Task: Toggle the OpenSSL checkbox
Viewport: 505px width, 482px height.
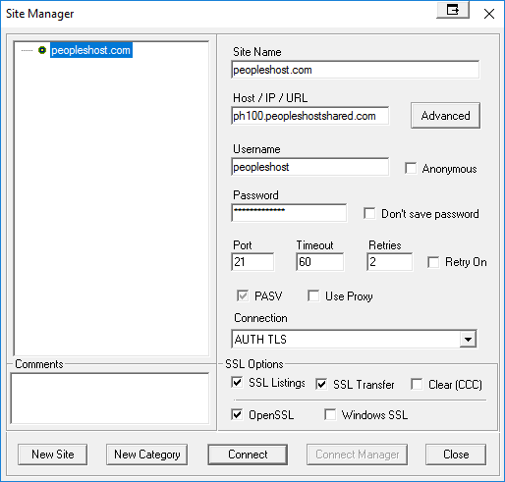Action: click(237, 414)
